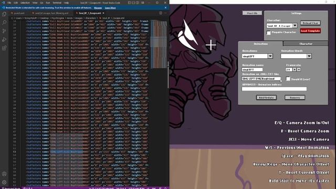Switch to the first editor tab
The height and width of the screenshot is (189, 336).
click(19, 13)
